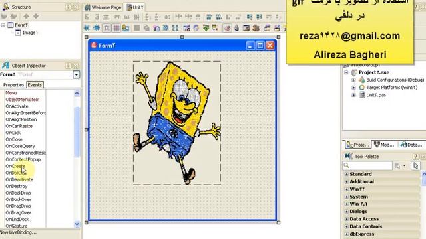Click the gray square toolbar icon

click(137, 28)
